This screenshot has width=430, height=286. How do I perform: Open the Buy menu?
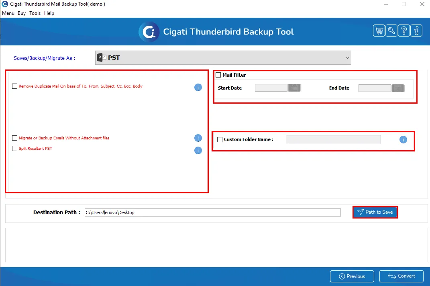[22, 13]
